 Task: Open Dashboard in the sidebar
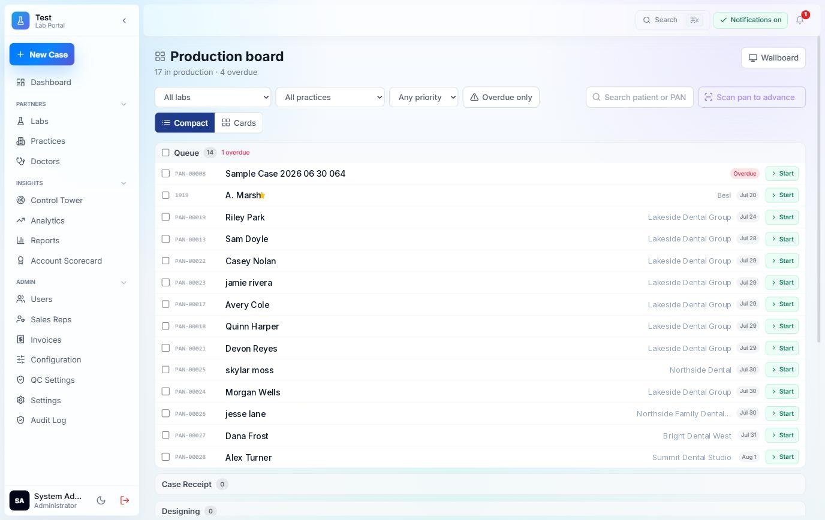[x=71, y=82]
